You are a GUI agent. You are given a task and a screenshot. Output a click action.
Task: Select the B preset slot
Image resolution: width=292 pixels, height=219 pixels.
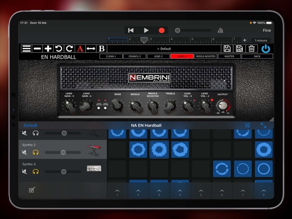coord(102,49)
